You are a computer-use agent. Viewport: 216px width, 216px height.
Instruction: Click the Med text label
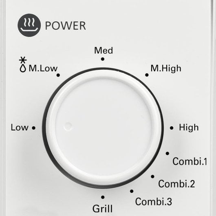[x=104, y=51]
